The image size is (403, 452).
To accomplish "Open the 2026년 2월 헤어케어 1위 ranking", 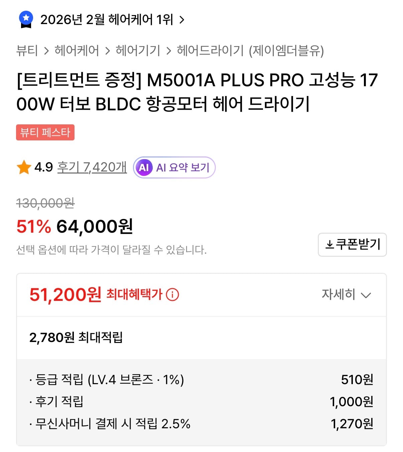I will click(x=107, y=20).
